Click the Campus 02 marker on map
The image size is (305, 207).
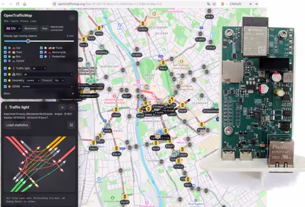click(154, 14)
